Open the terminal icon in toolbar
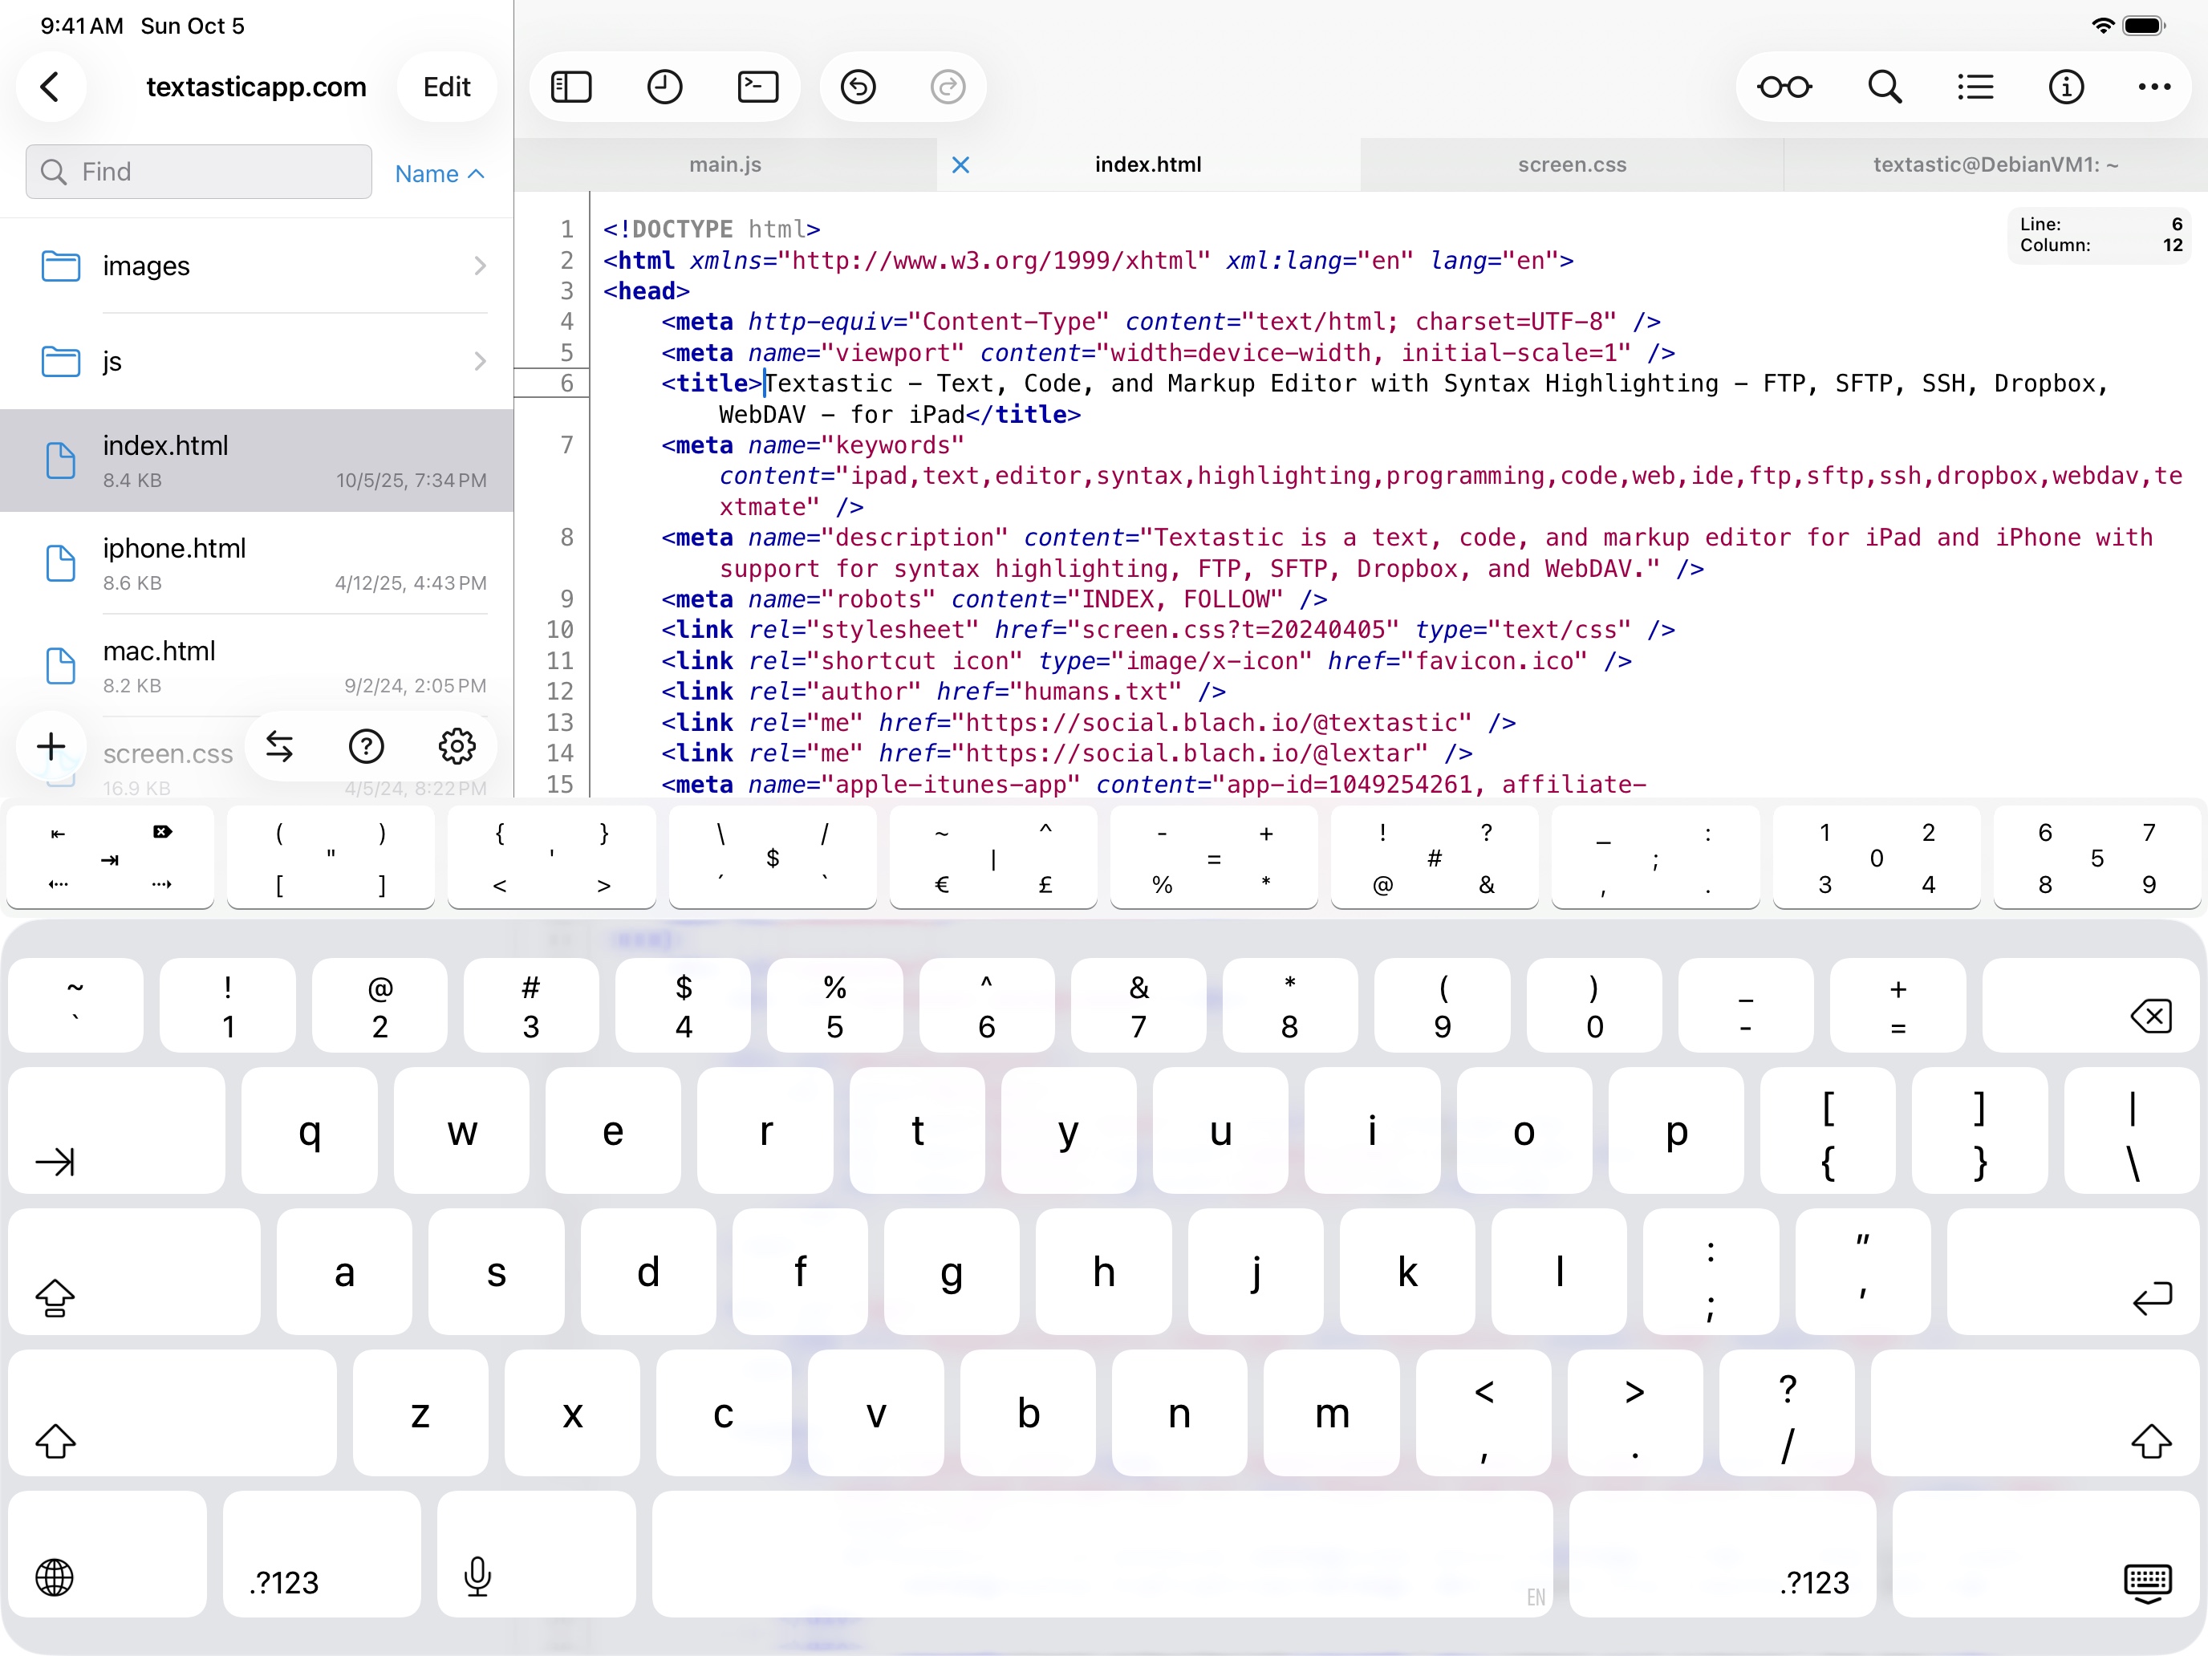This screenshot has height=1656, width=2208. pyautogui.click(x=757, y=87)
